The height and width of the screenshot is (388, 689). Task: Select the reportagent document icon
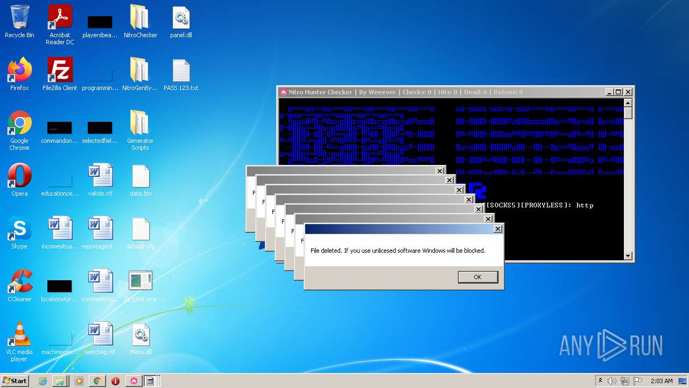click(x=100, y=233)
